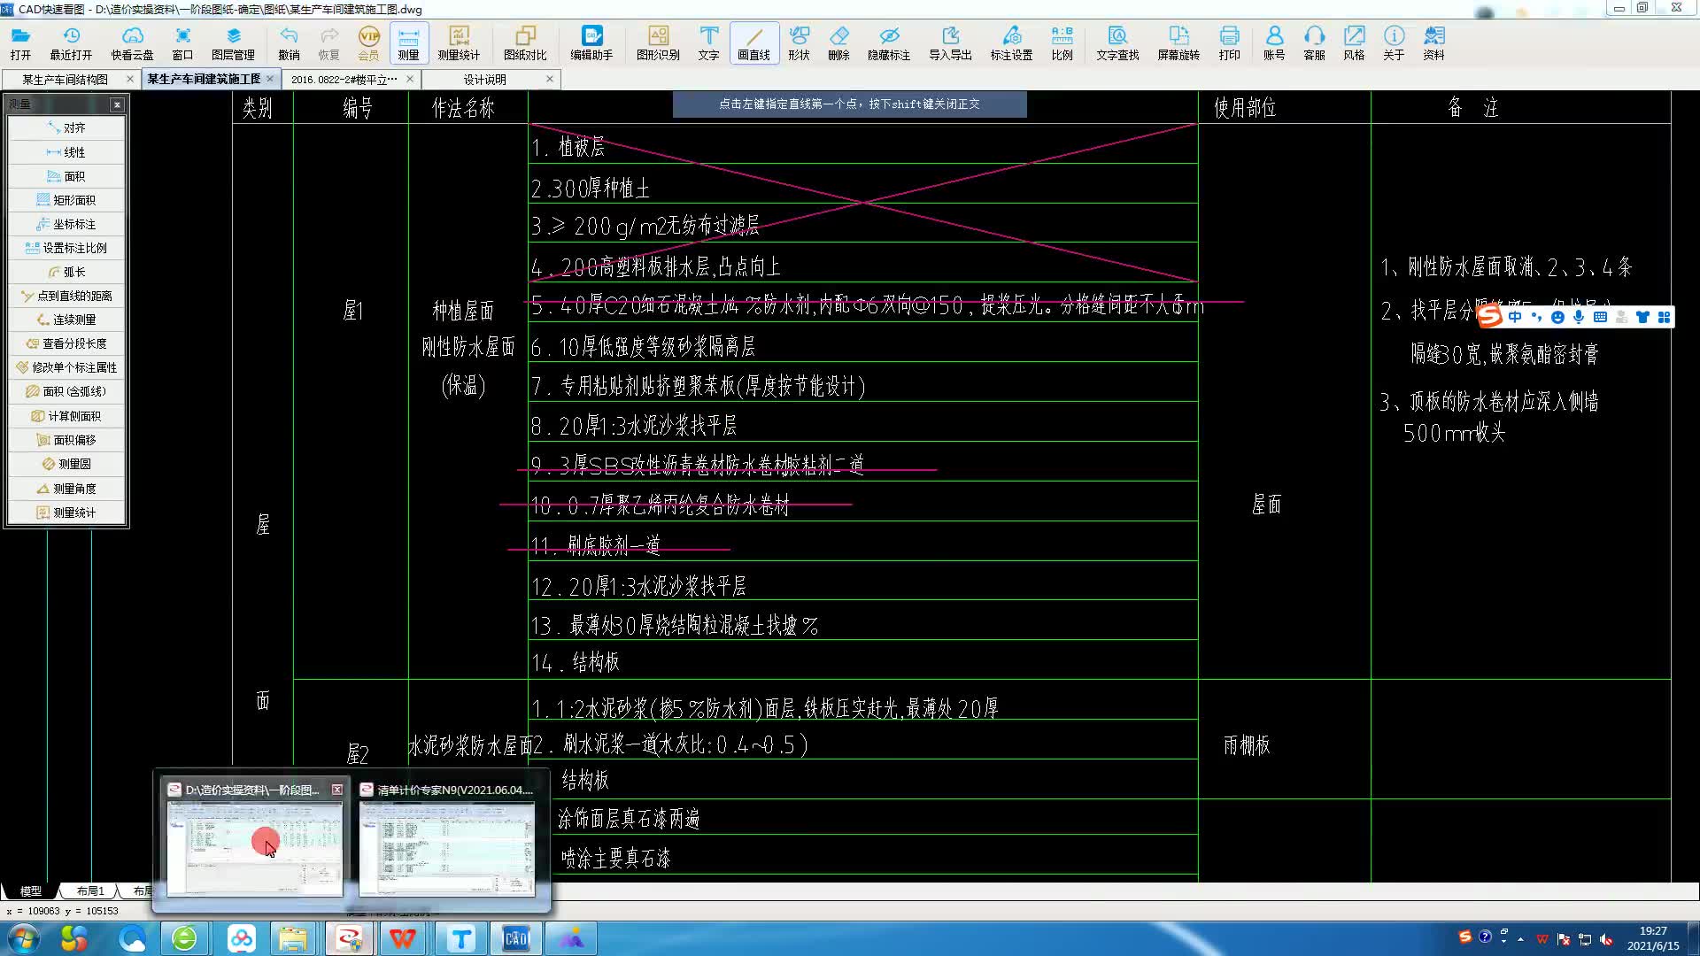The image size is (1700, 956).
Task: Select the 文字 text tool
Action: coord(708,42)
